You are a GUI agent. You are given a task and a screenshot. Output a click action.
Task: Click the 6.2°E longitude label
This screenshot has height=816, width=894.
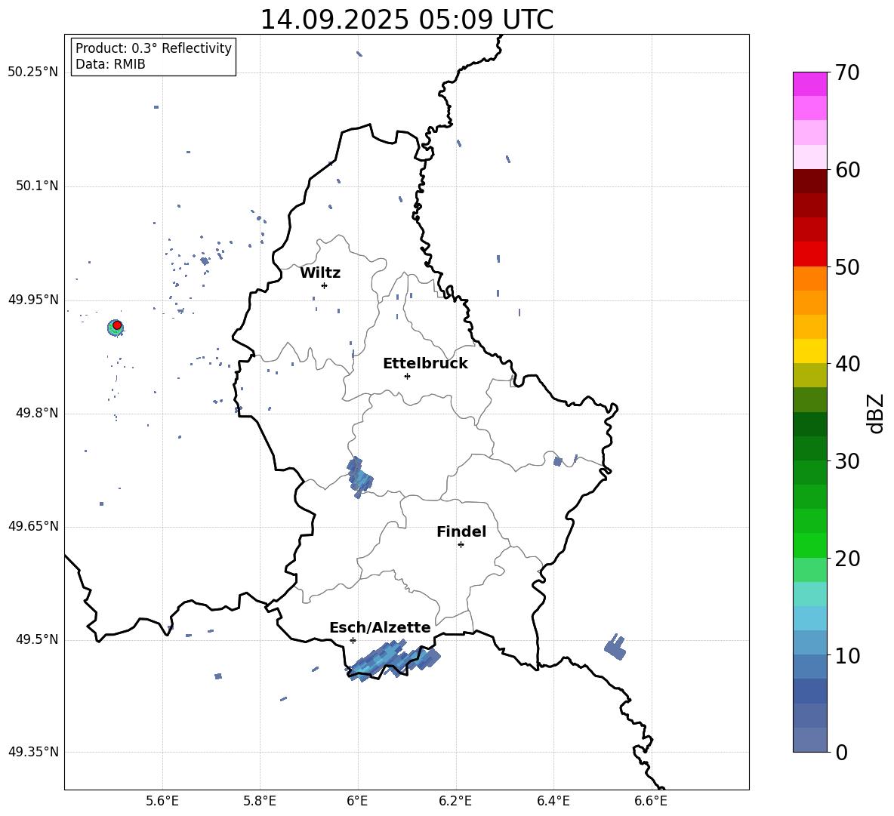click(455, 802)
